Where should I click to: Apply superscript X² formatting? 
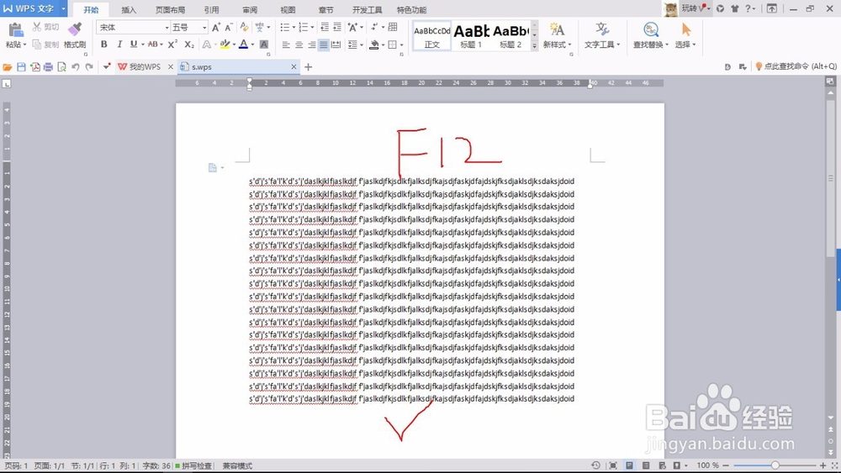click(172, 45)
